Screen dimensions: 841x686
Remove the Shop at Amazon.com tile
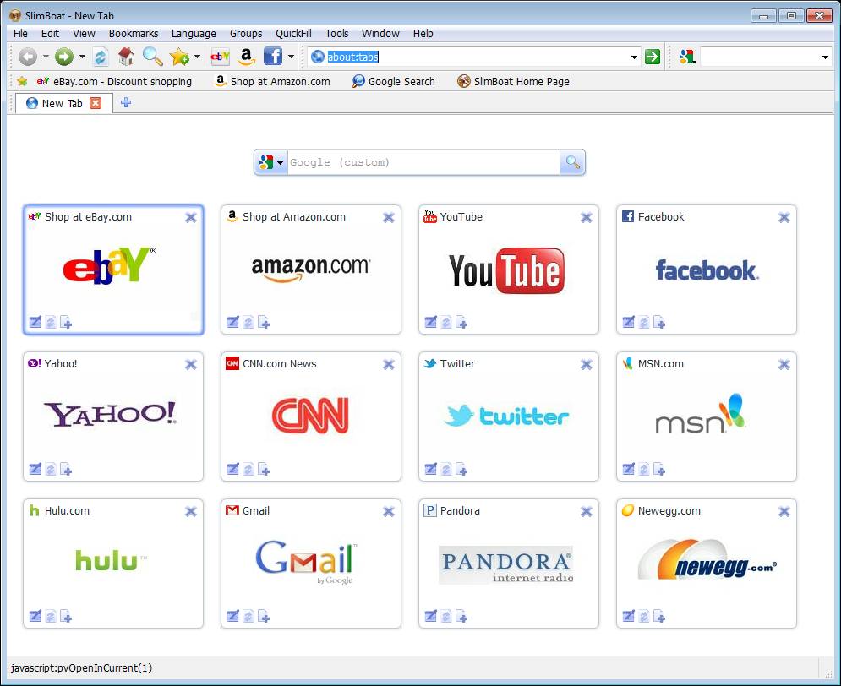pos(389,218)
